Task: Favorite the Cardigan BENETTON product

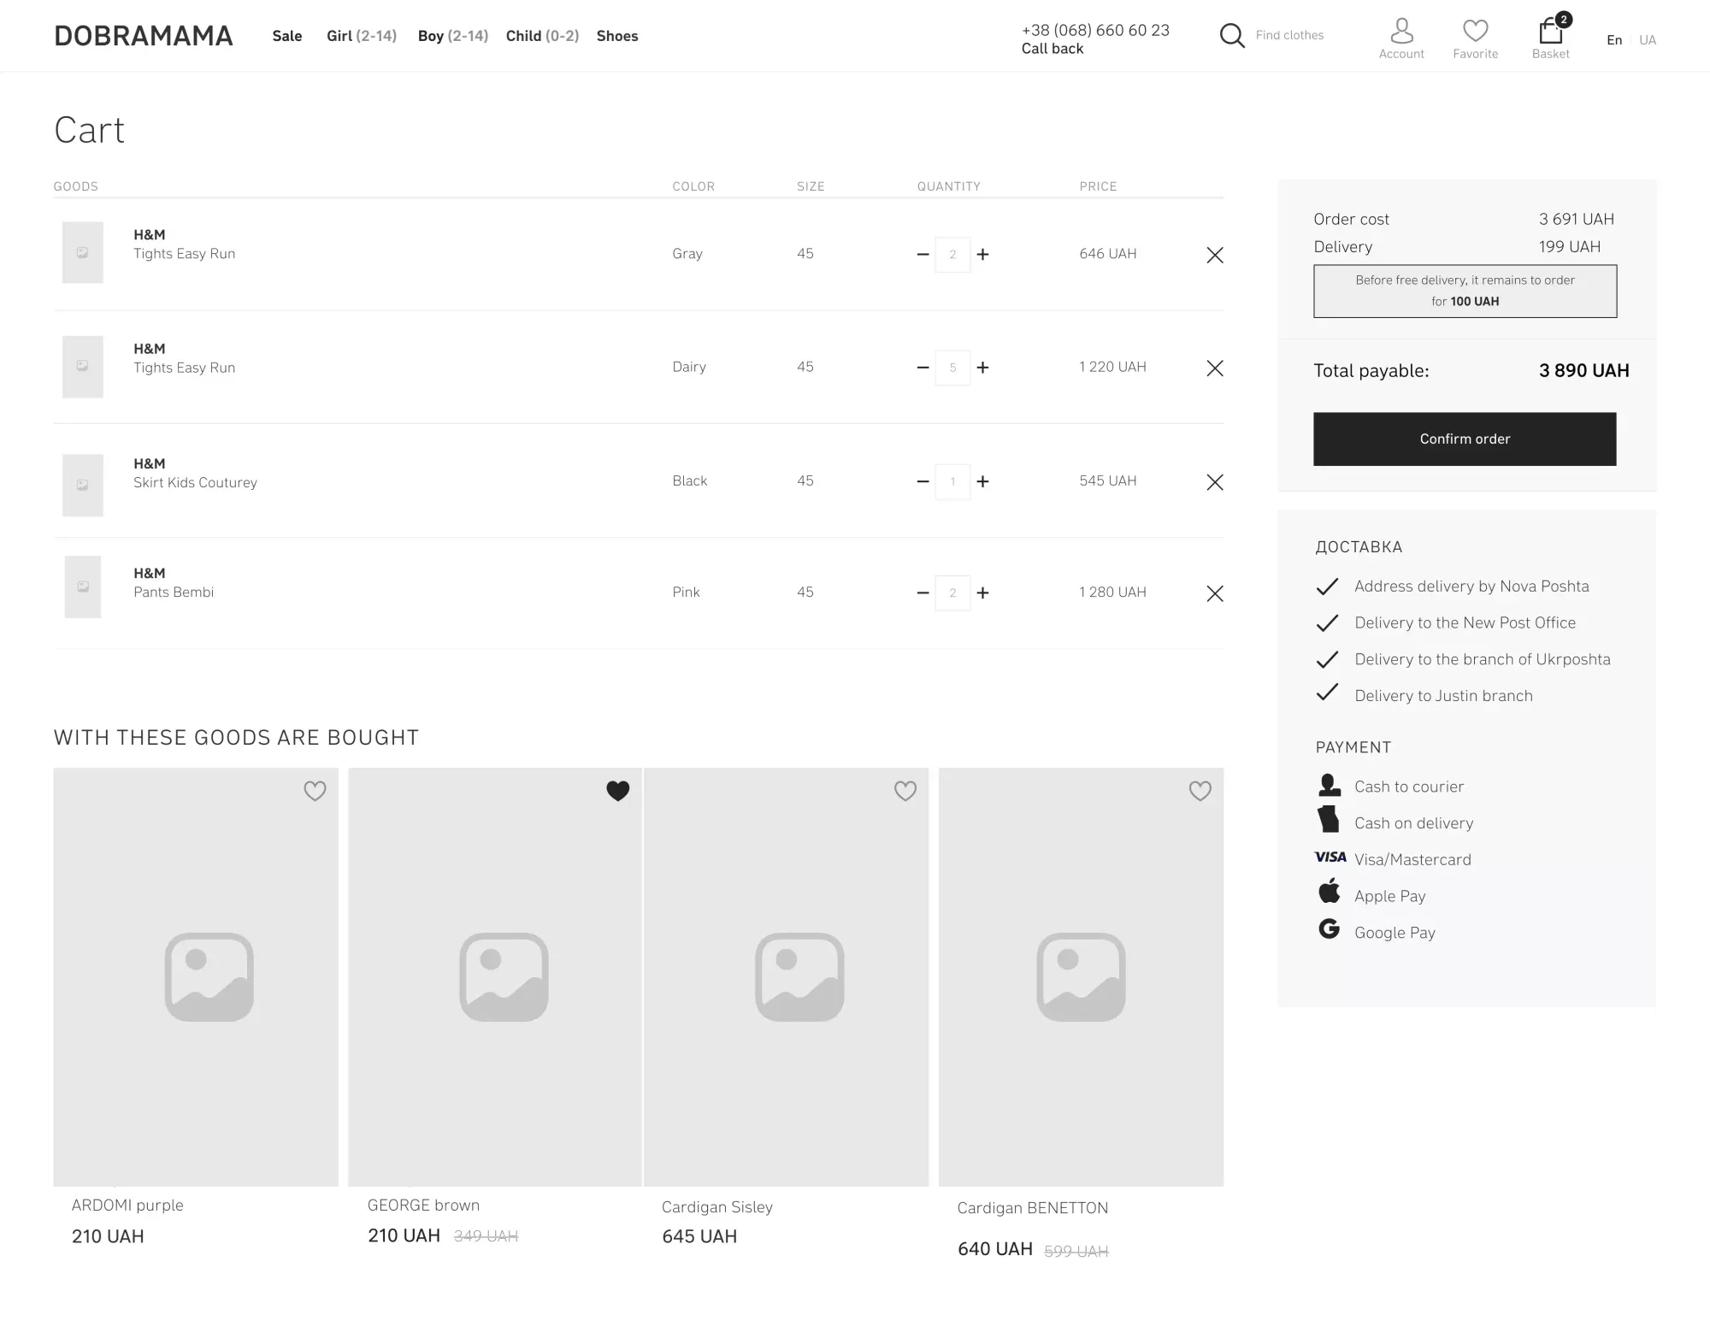Action: [1200, 791]
